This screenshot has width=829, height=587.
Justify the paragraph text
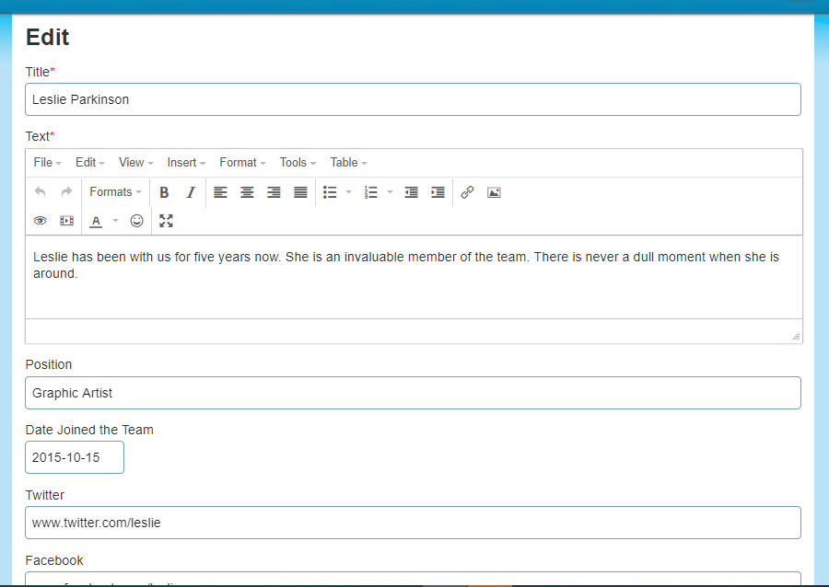[x=300, y=192]
